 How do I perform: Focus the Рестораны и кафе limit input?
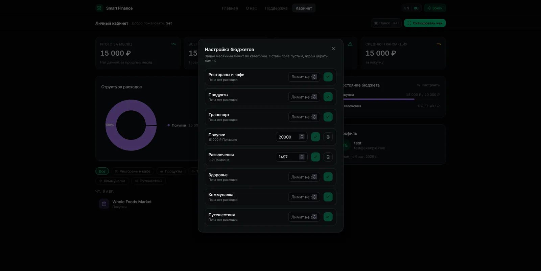pos(304,77)
